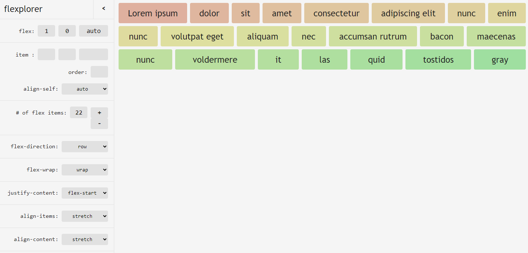This screenshot has width=528, height=253.
Task: Click the flex-basis field showing auto
Action: (94, 31)
